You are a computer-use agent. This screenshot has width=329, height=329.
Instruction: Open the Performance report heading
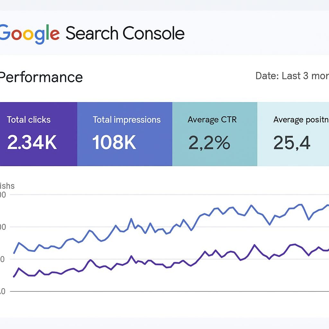pos(41,77)
